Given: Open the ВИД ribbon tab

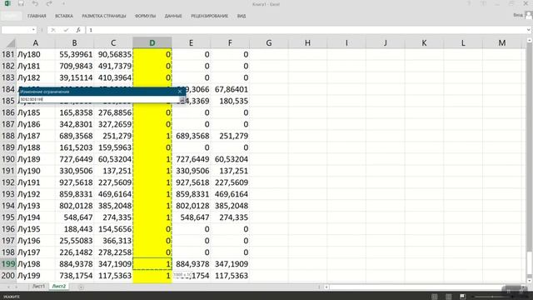Looking at the screenshot, I should point(242,16).
